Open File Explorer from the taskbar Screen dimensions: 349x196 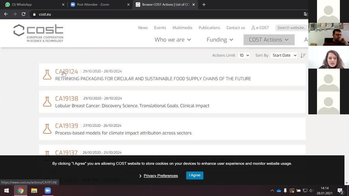click(34, 191)
